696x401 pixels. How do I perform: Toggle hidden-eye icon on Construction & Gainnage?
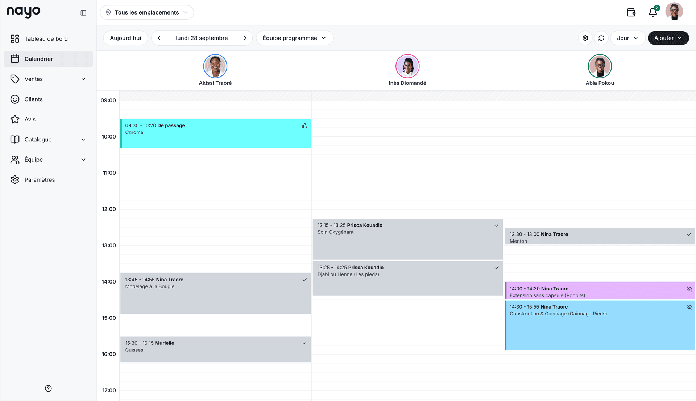pos(689,307)
